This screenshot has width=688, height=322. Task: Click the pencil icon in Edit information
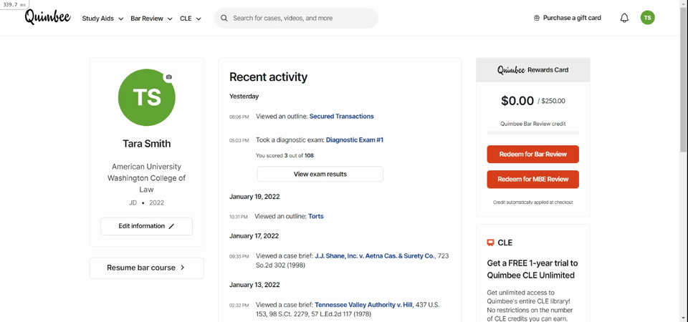coord(171,226)
